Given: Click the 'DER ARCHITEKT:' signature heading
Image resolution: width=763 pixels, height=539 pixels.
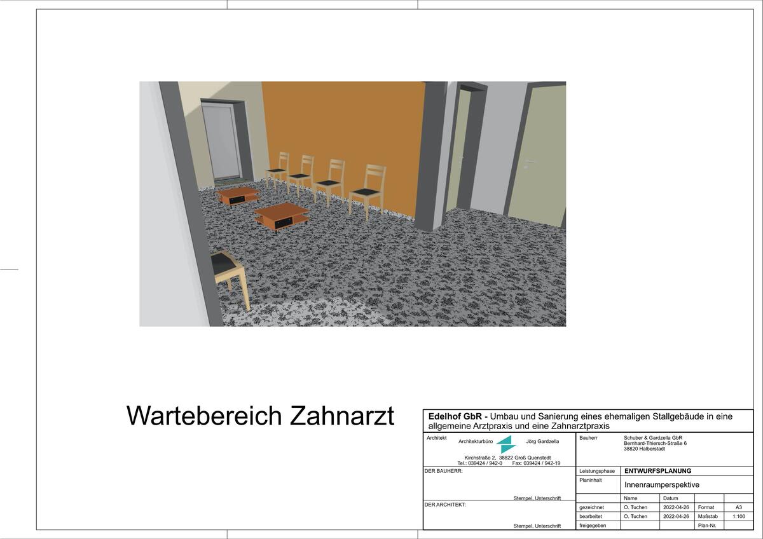Looking at the screenshot, I should pyautogui.click(x=445, y=505).
